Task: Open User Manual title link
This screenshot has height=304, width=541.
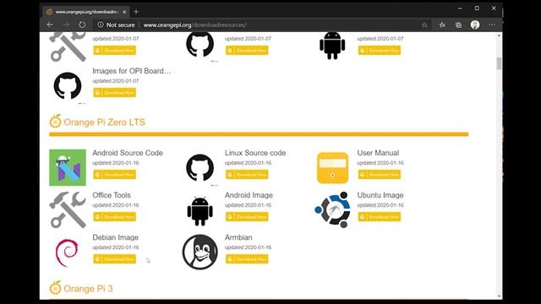Action: 378,153
